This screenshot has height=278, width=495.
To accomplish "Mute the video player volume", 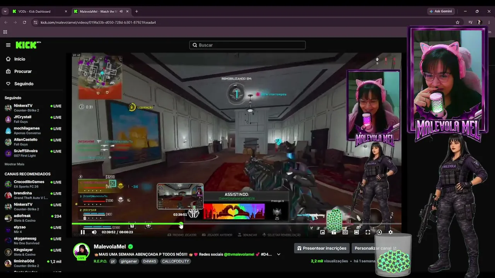I will click(94, 232).
